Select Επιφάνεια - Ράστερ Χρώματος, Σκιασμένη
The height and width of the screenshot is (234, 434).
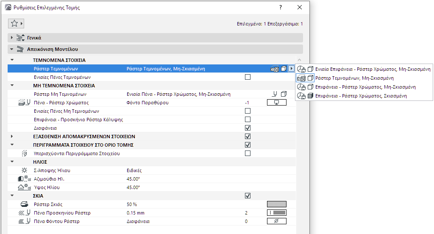pyautogui.click(x=364, y=96)
